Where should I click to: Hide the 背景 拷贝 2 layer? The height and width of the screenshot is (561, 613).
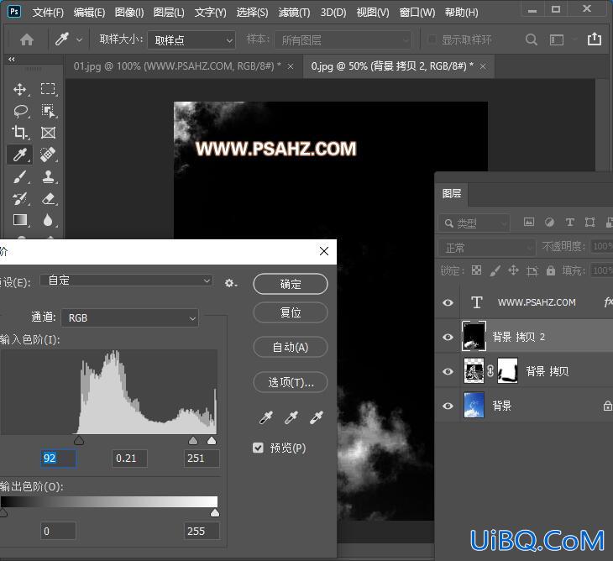point(448,337)
